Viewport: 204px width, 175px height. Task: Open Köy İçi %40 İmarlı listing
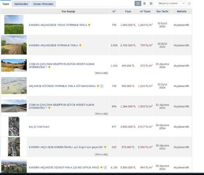[x=39, y=127]
